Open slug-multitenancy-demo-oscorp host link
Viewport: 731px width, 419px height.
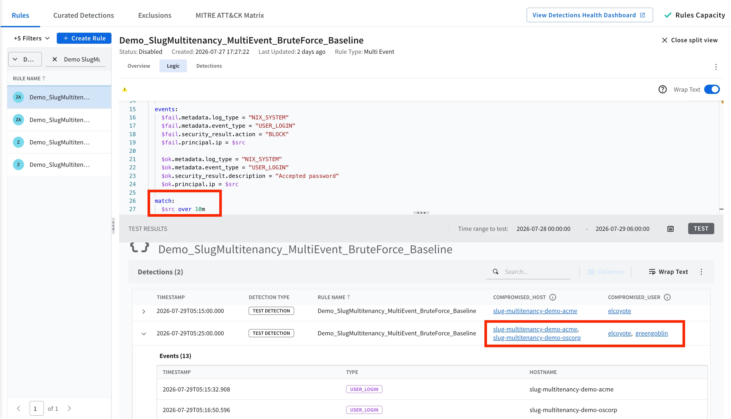[x=537, y=338]
